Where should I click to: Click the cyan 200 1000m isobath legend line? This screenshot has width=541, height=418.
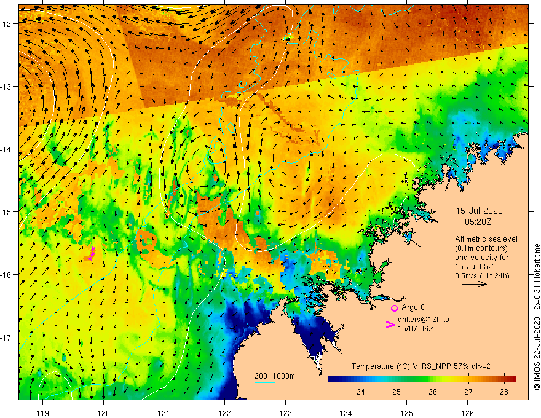[264, 382]
